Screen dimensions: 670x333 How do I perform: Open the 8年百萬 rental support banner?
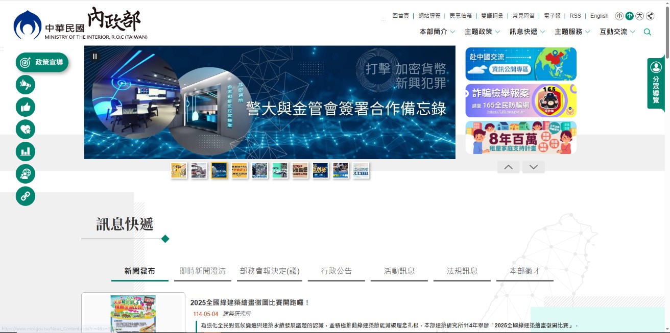coord(521,138)
